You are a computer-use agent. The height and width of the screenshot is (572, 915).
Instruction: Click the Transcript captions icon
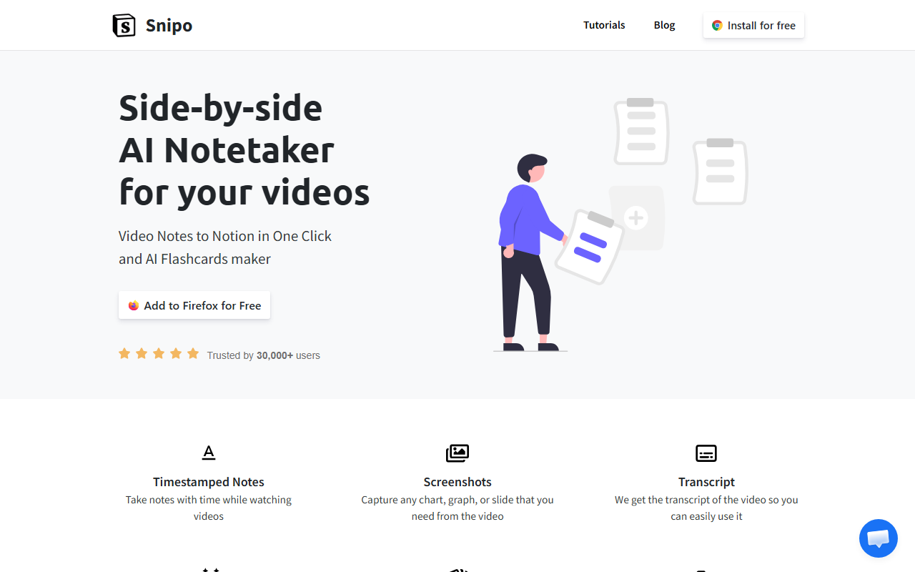pyautogui.click(x=706, y=453)
